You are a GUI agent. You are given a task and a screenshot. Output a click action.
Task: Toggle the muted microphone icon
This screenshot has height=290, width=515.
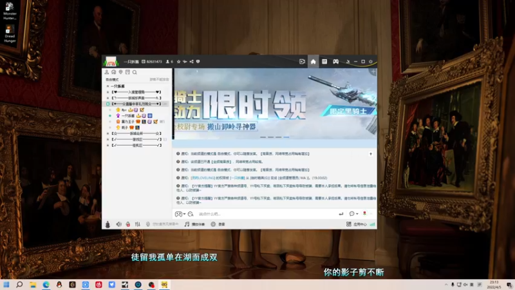[x=127, y=224]
